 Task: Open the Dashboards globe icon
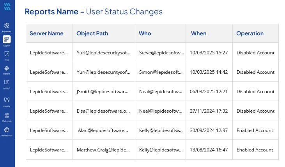[7, 130]
